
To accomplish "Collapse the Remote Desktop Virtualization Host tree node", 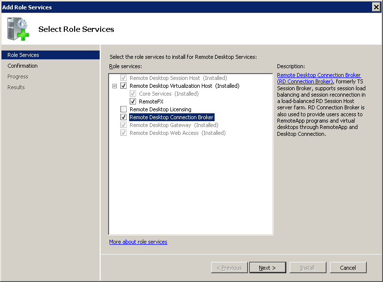I will click(114, 86).
